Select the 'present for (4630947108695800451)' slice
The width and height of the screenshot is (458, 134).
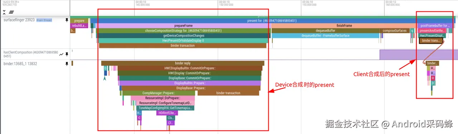(x=272, y=21)
